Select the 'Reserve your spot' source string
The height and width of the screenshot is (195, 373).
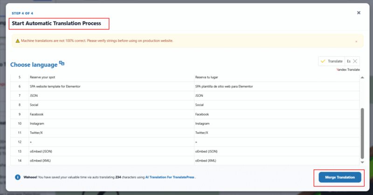(42, 76)
